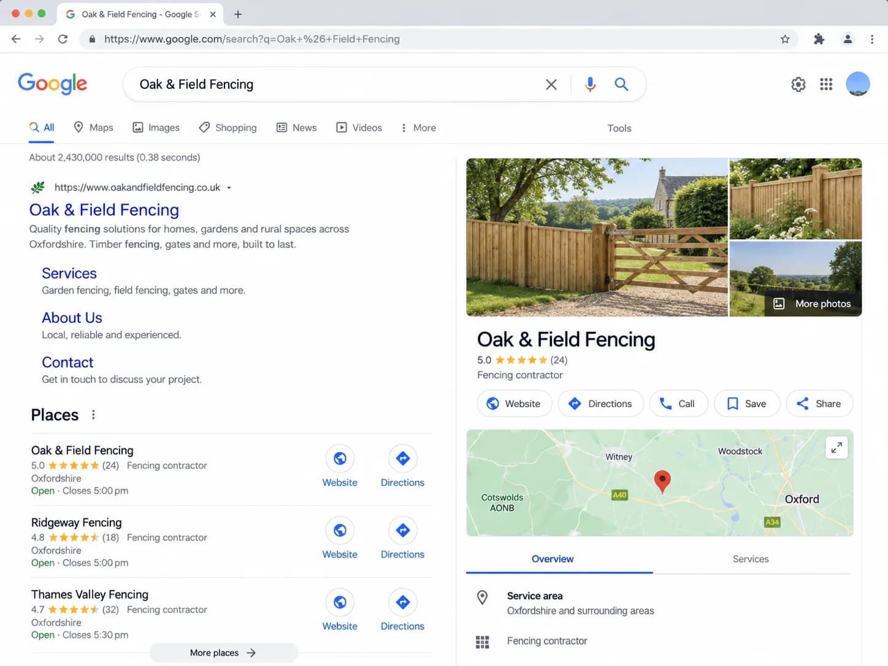Open Places section three-dot options
Viewport: 888px width, 666px height.
pos(93,415)
